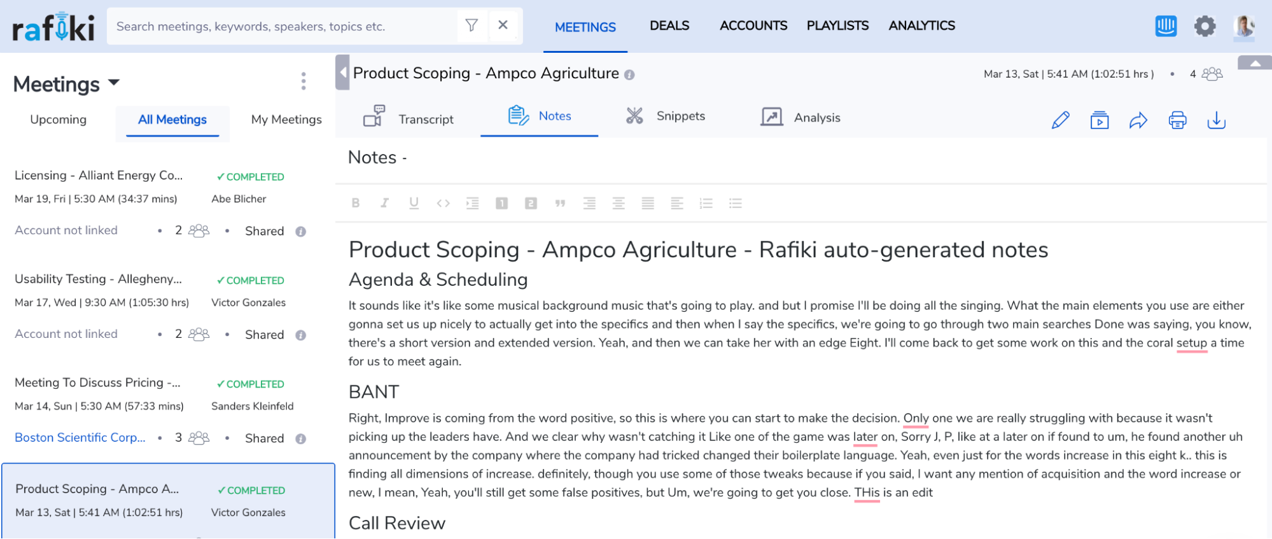Viewport: 1272px width, 539px height.
Task: Open the Meetings panel three-dot menu
Action: click(304, 81)
